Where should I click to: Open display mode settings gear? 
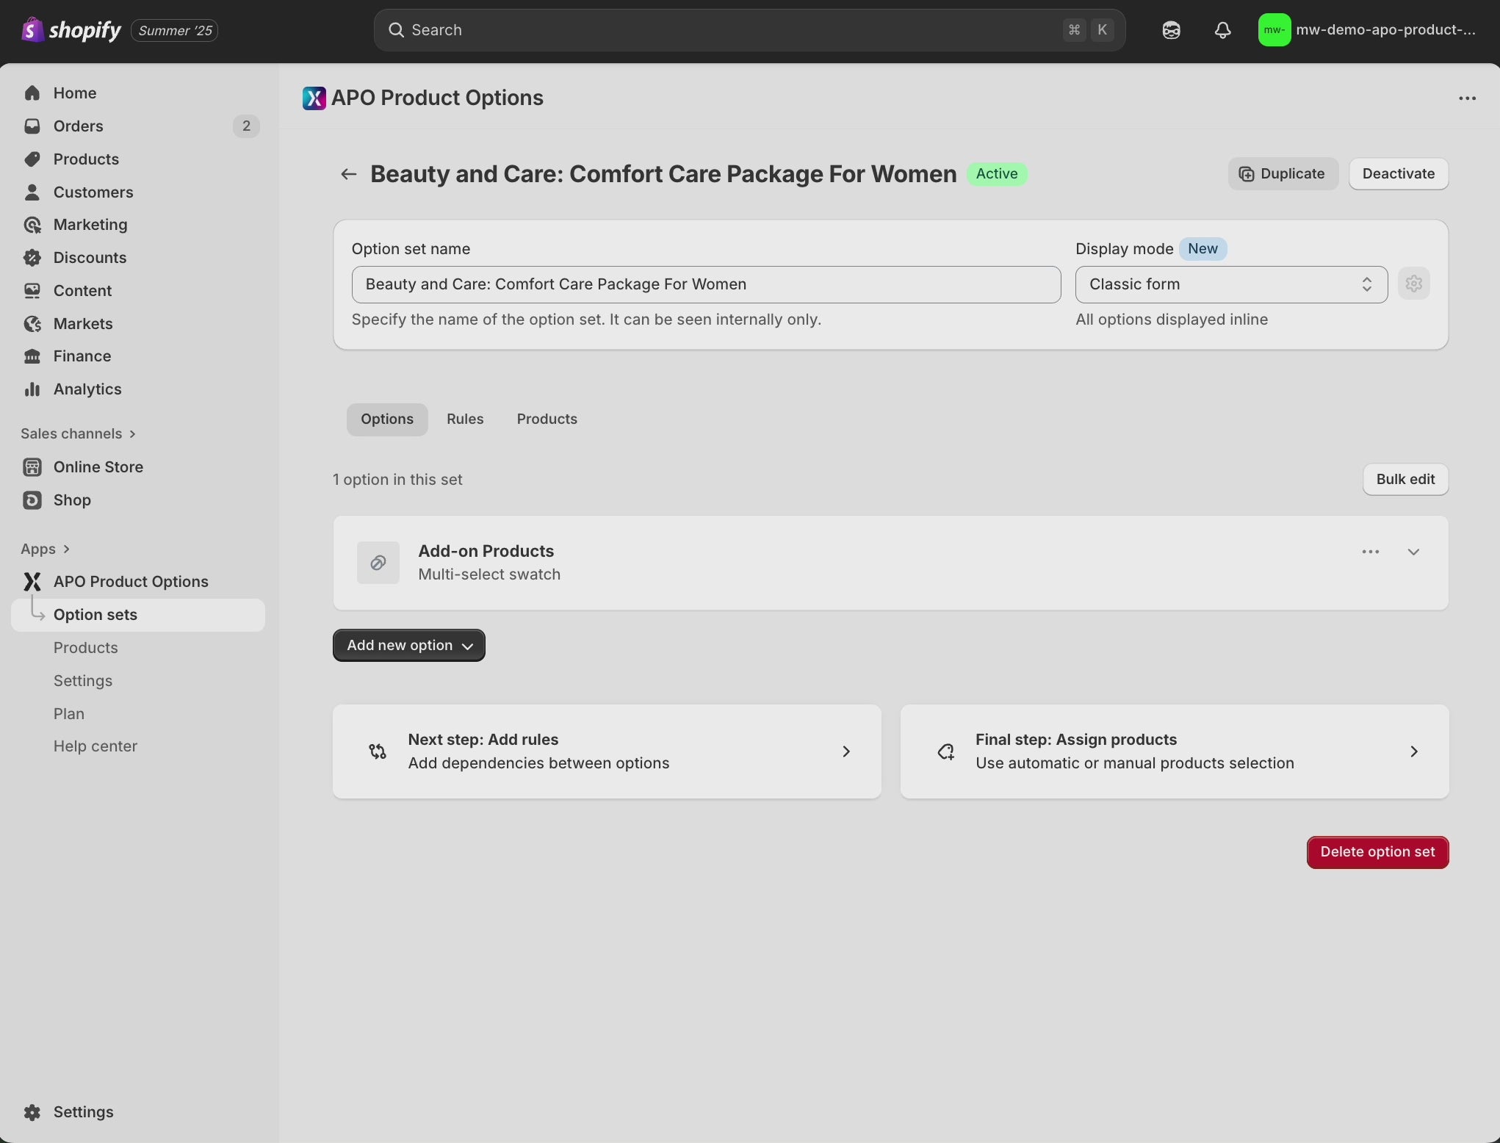(x=1414, y=284)
